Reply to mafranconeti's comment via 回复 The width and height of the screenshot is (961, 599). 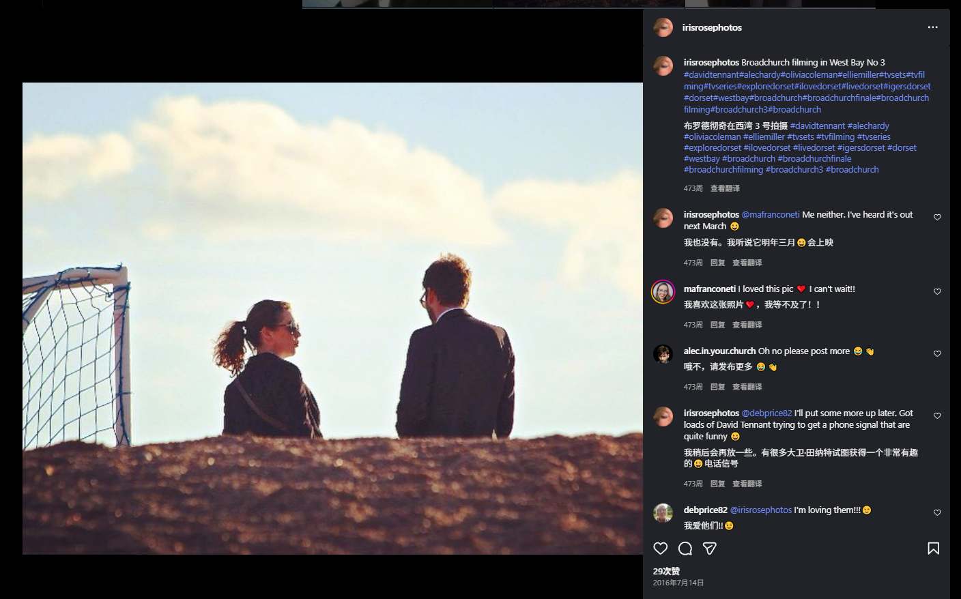(717, 325)
